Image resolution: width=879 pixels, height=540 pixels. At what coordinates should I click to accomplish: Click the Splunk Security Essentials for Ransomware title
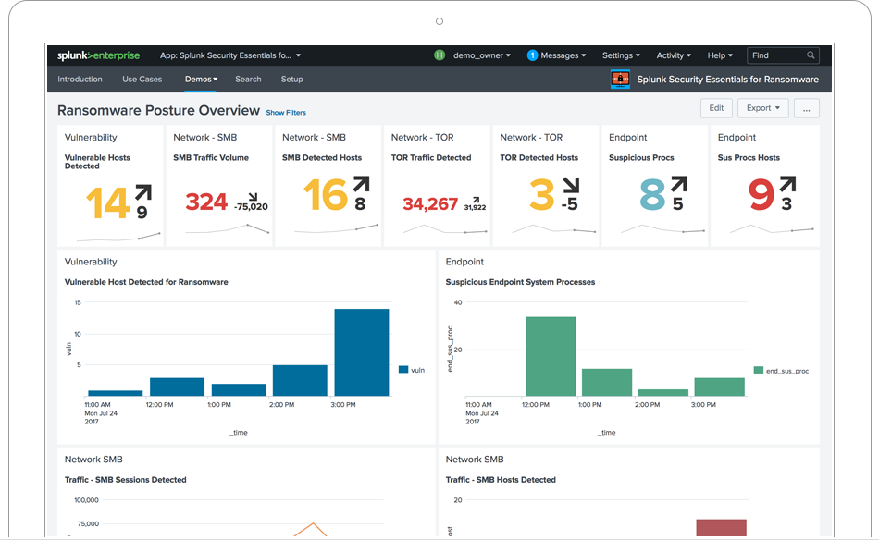[727, 79]
